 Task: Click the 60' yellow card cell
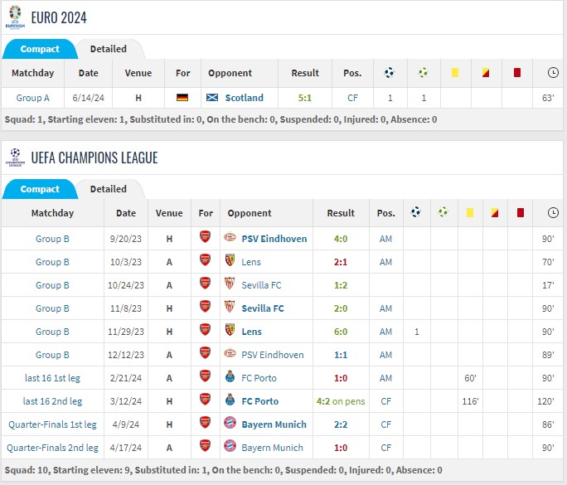pyautogui.click(x=470, y=378)
